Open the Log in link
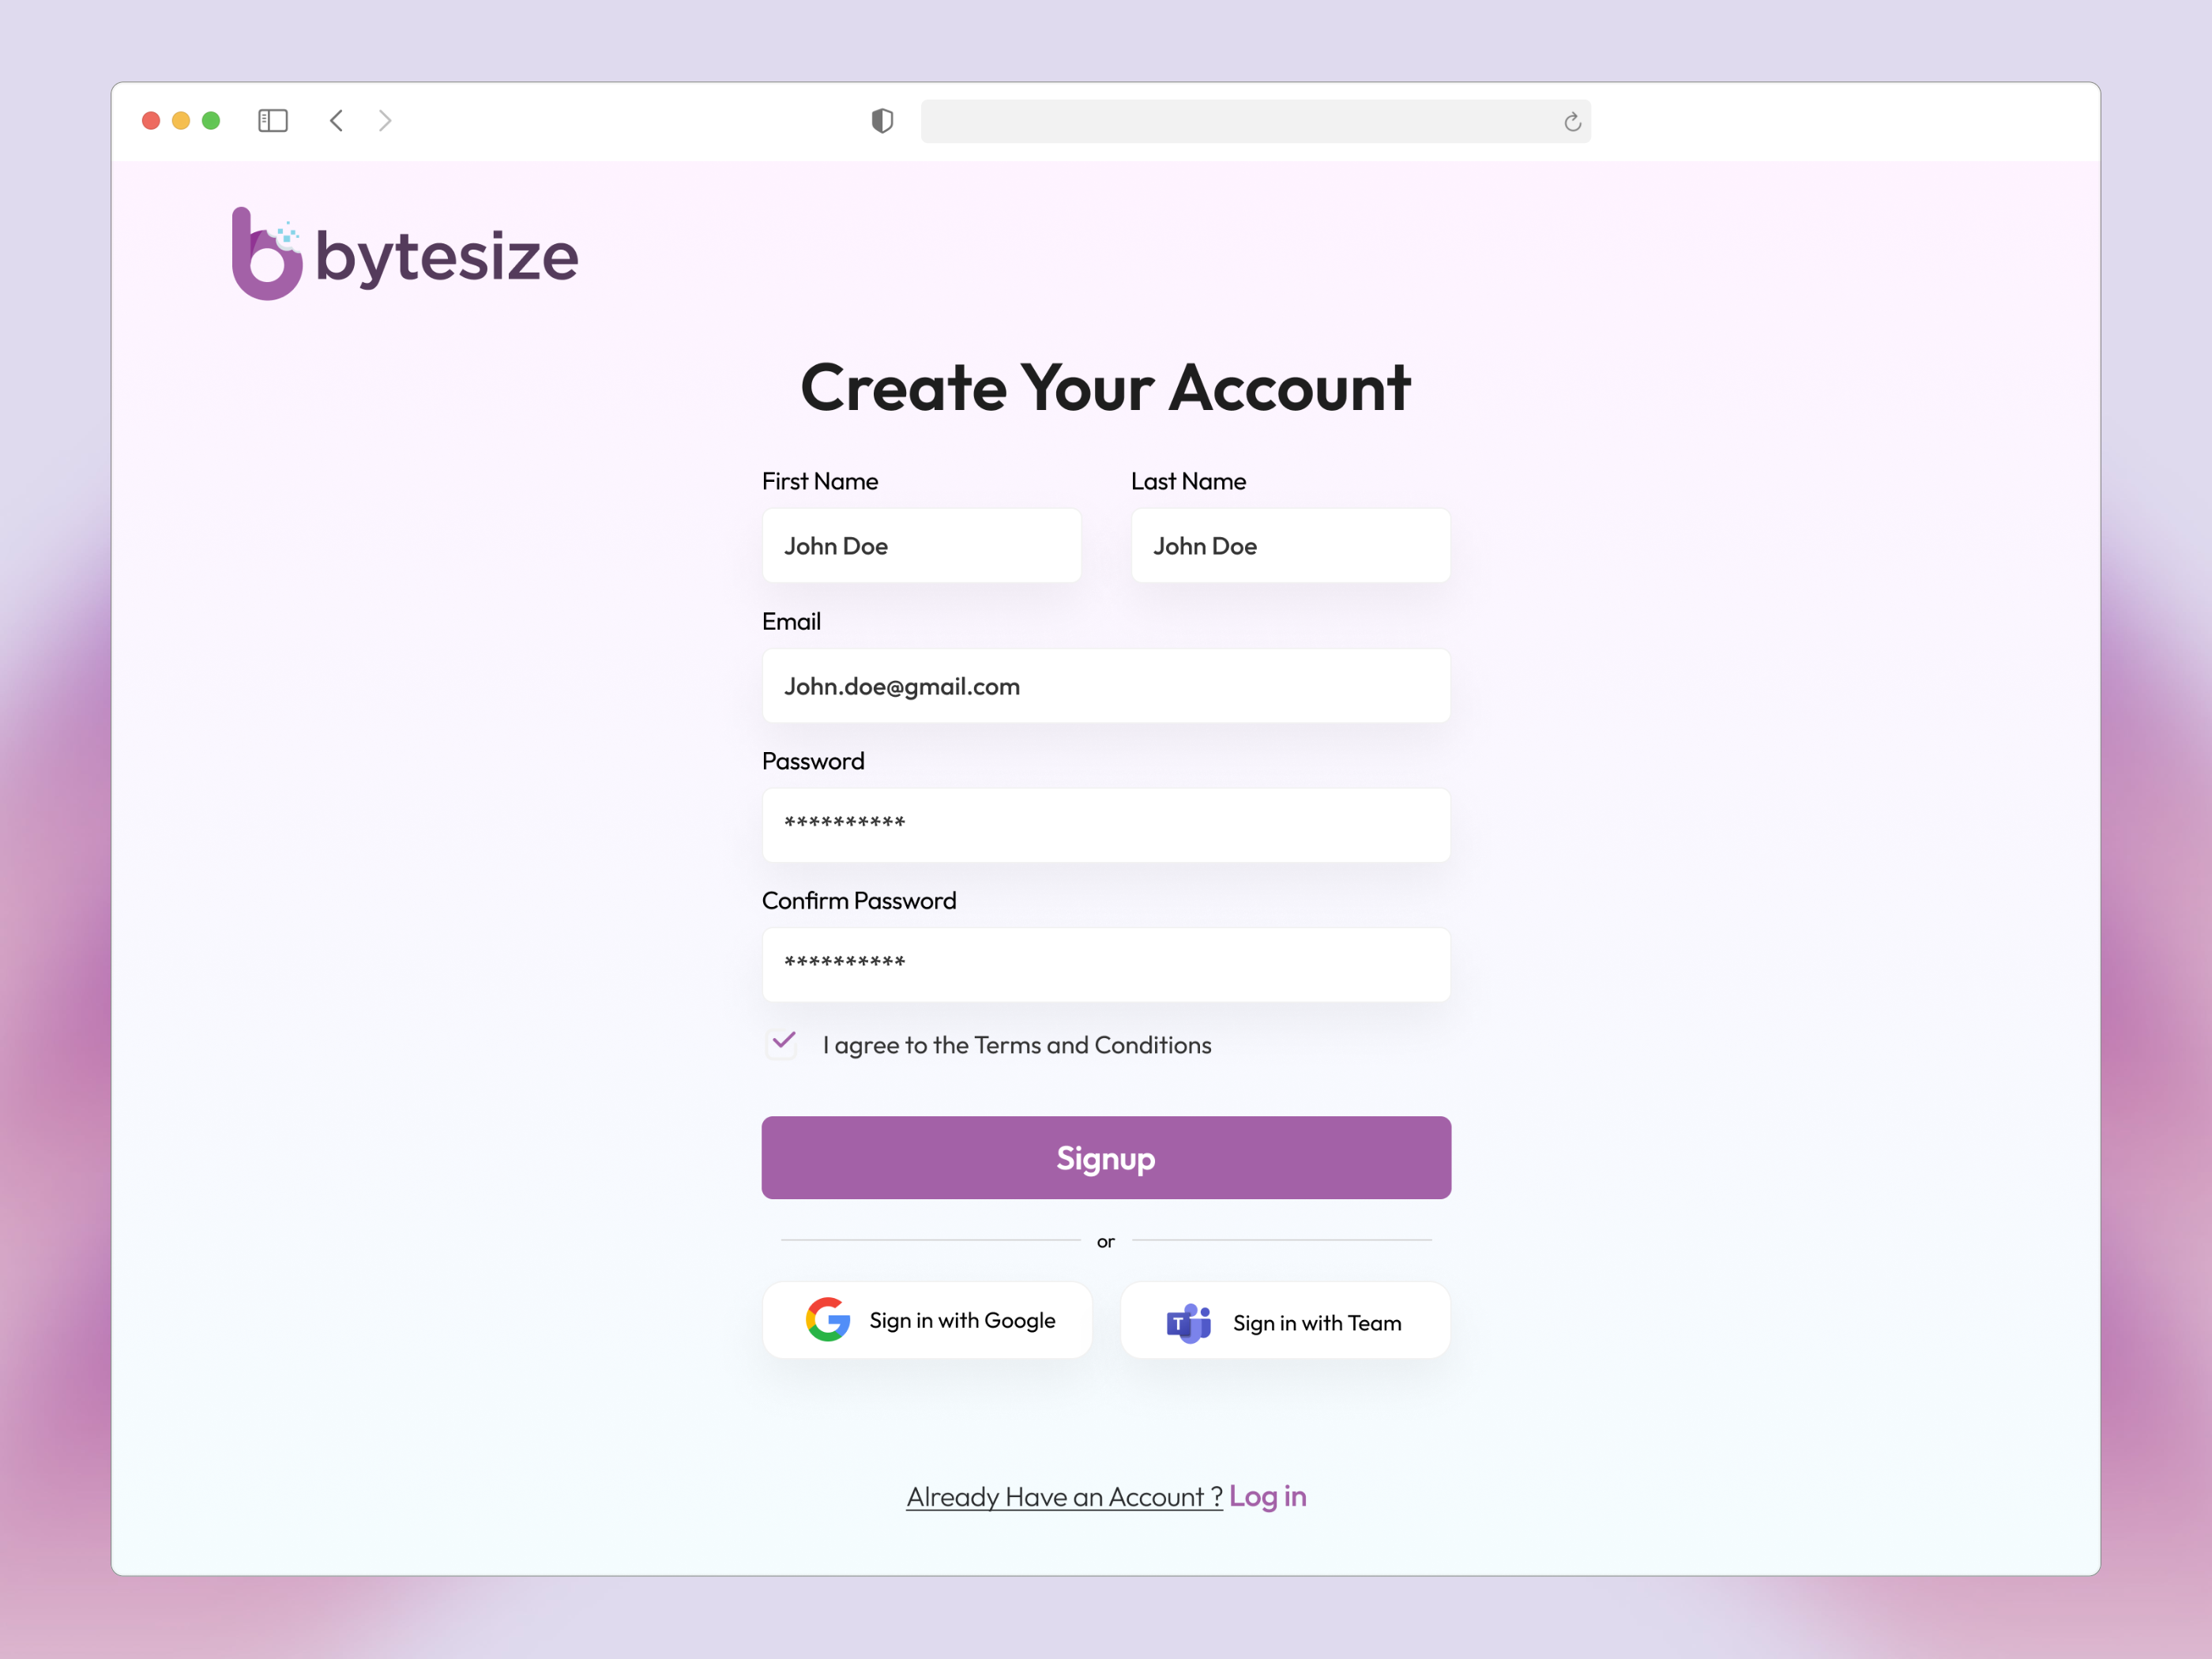2212x1659 pixels. coord(1268,1496)
